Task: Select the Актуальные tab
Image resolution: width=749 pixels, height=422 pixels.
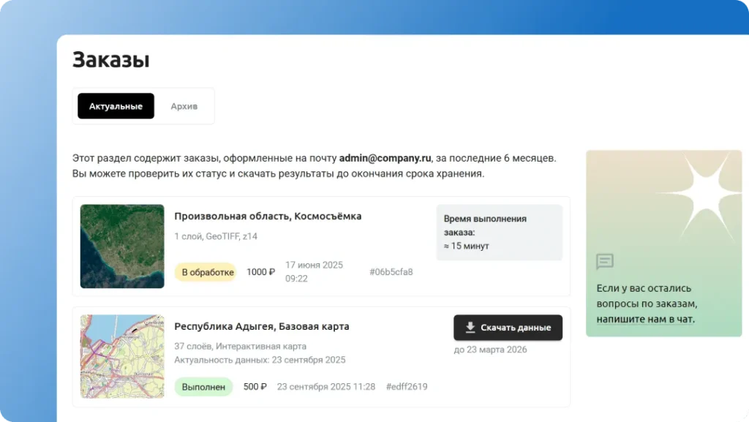Action: (x=116, y=106)
